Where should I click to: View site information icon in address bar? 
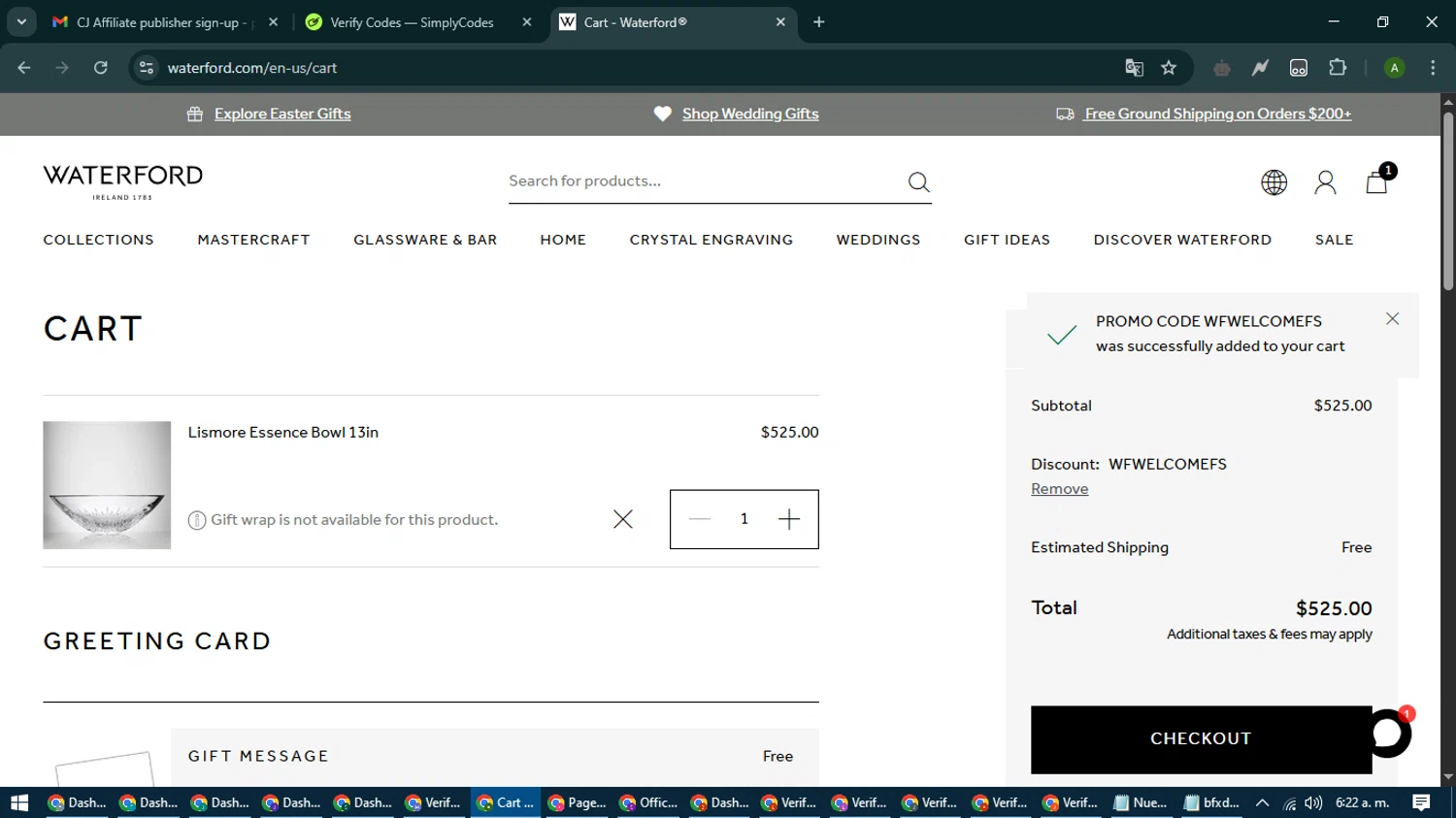147,68
